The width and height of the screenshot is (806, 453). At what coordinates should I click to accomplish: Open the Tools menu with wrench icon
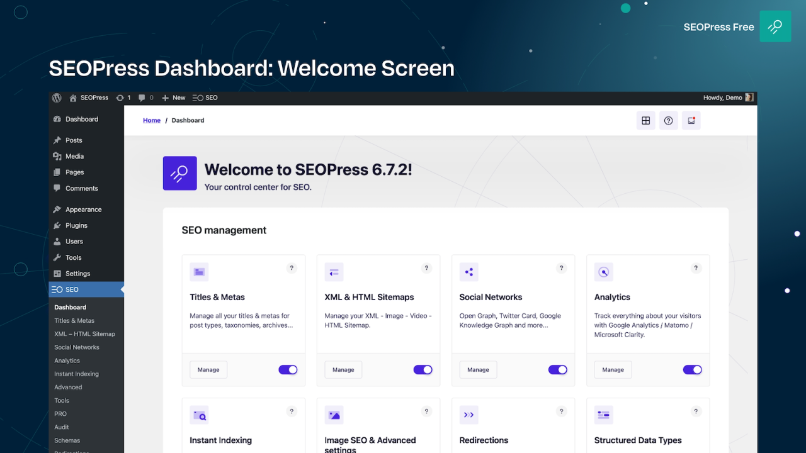(86, 257)
